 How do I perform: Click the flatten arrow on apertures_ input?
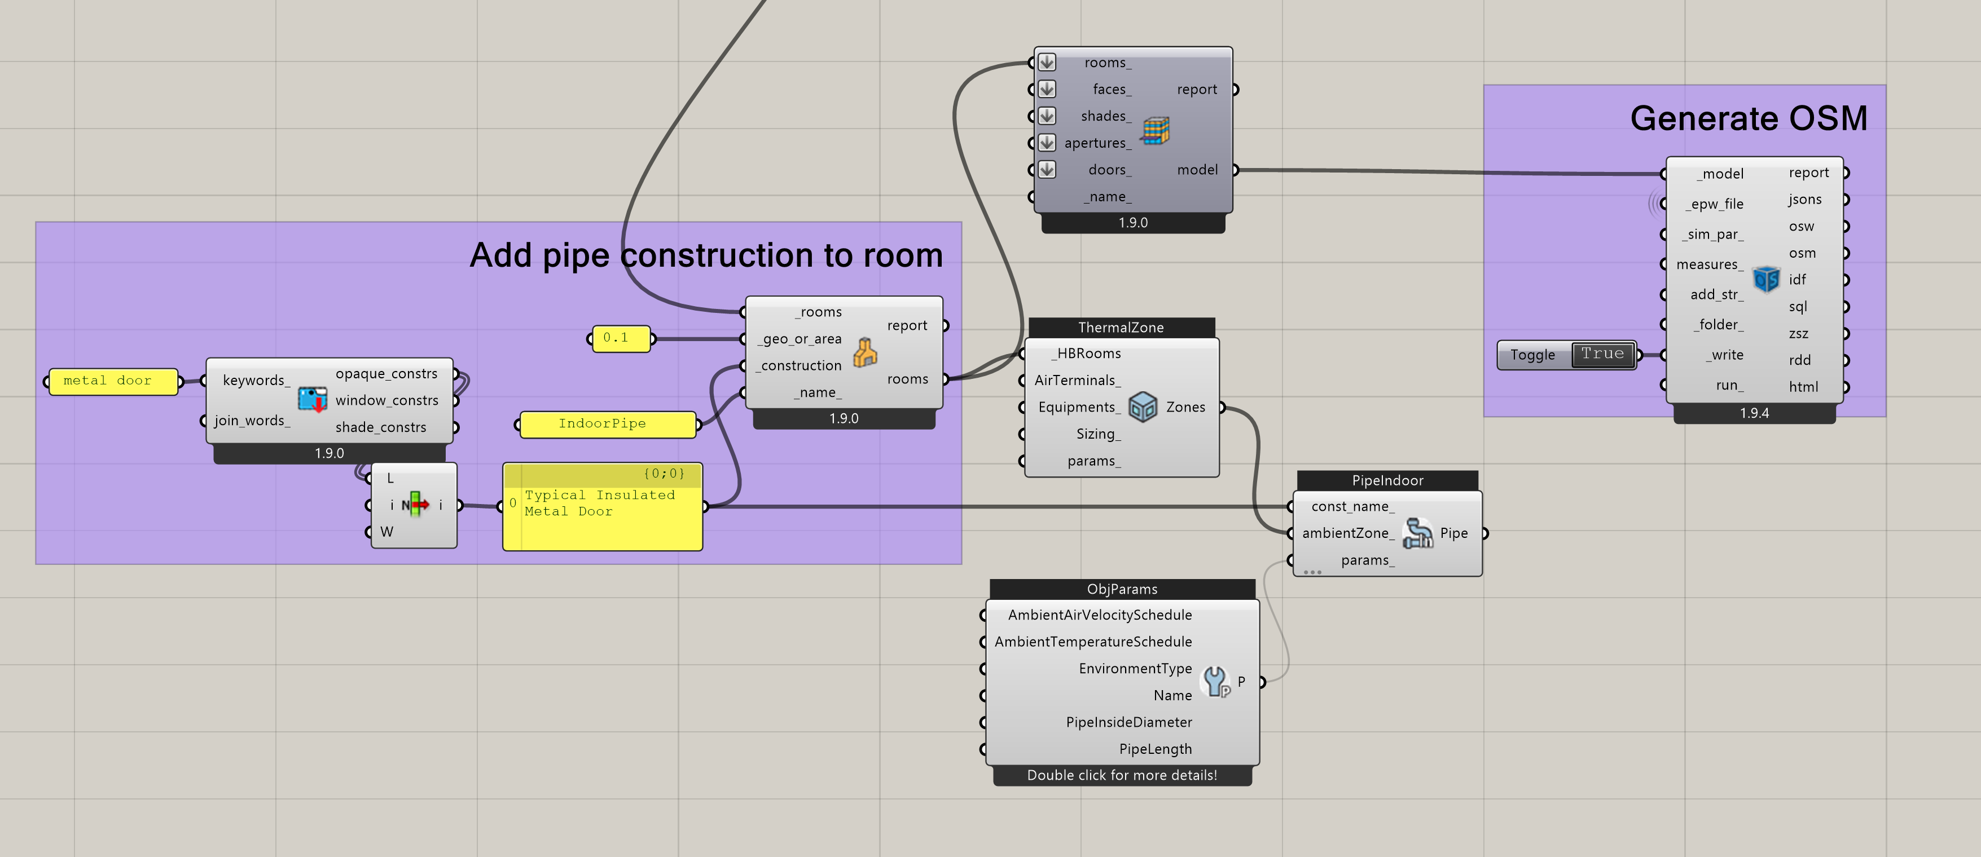[x=1047, y=142]
